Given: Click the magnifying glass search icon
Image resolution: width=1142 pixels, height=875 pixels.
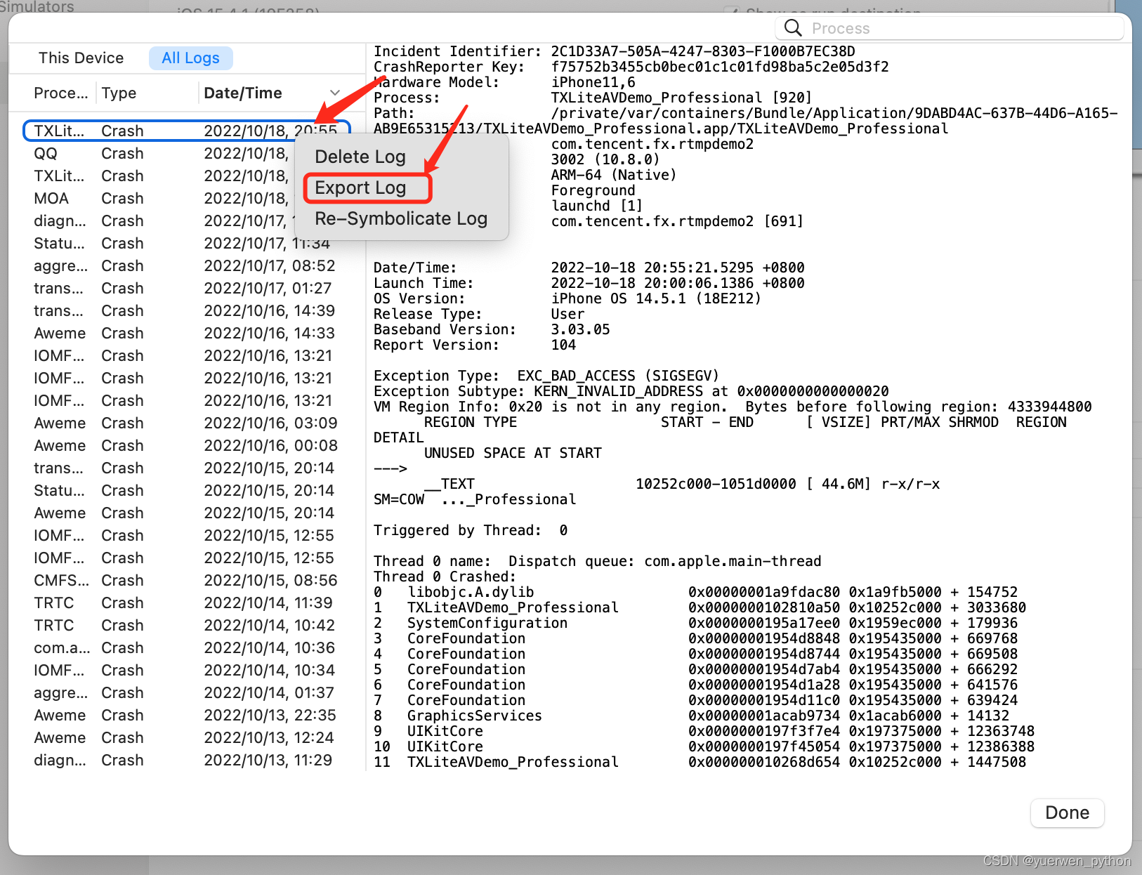Looking at the screenshot, I should (793, 28).
